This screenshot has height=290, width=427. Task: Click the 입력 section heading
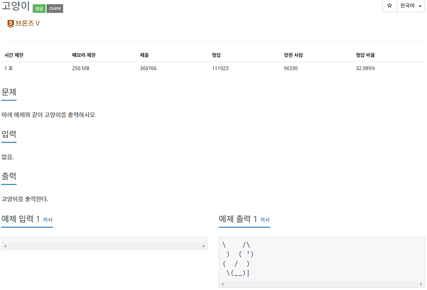9,134
